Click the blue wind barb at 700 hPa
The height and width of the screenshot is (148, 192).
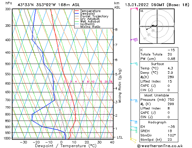click(x=134, y=100)
